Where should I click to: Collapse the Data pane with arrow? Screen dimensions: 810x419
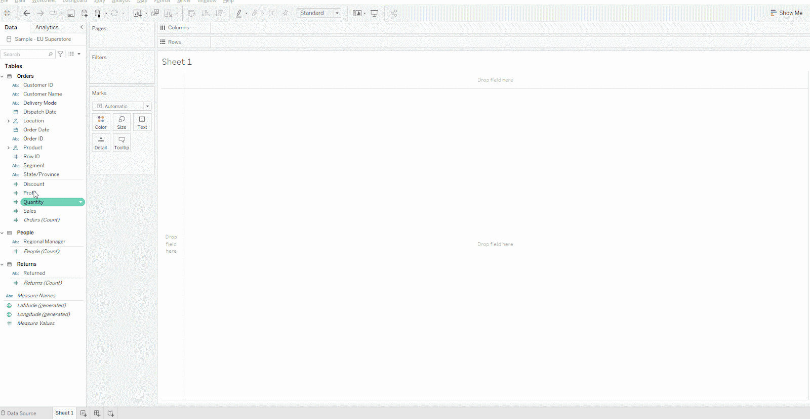(82, 27)
